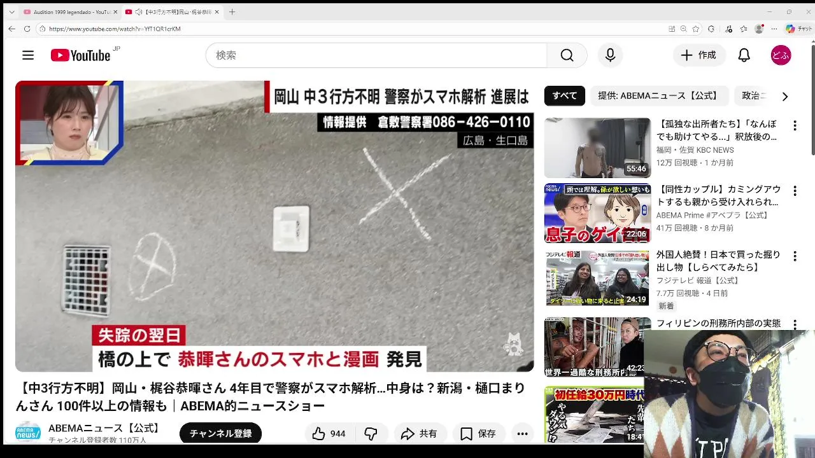815x458 pixels.
Task: Open options for 孤独な出所者たち video
Action: tap(795, 125)
